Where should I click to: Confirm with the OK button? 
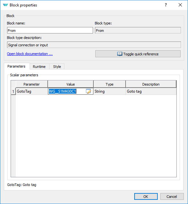tap(146, 197)
